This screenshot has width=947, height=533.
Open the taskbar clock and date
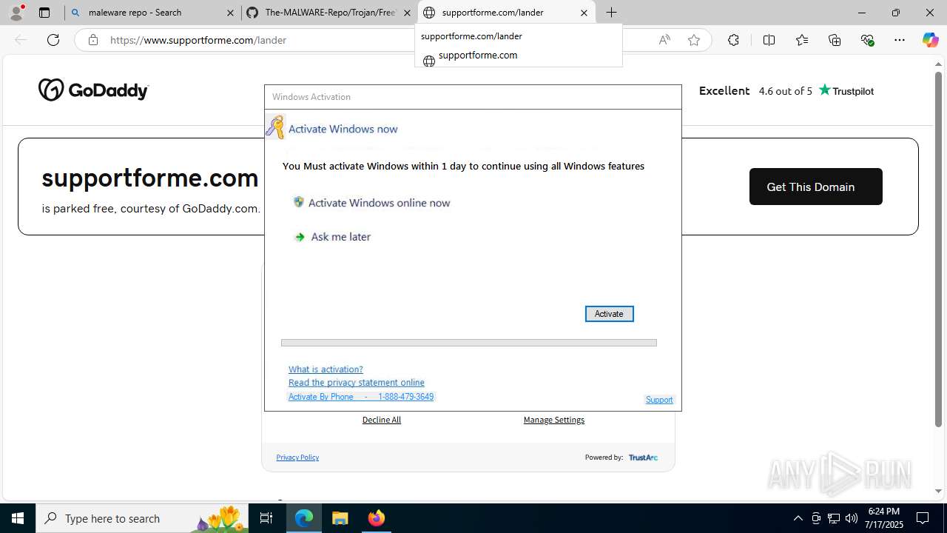(x=884, y=518)
